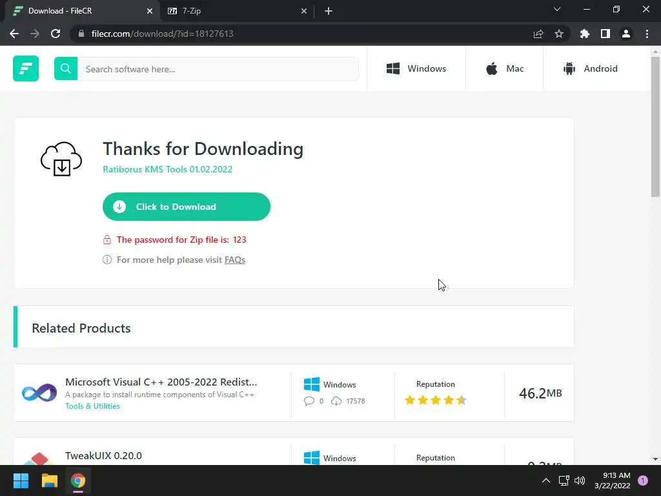661x496 pixels.
Task: Click the Chrome taskbar icon
Action: (x=78, y=480)
